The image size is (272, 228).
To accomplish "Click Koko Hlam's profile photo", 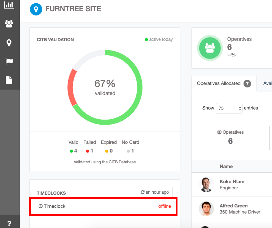I will 206,185.
